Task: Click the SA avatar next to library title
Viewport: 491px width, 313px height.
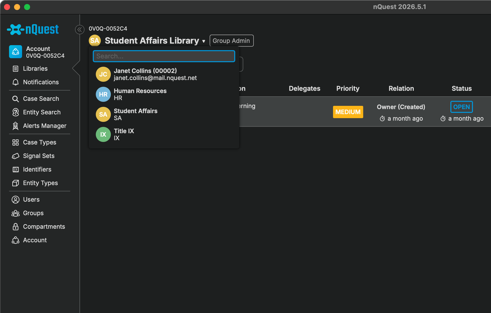Action: coord(95,41)
